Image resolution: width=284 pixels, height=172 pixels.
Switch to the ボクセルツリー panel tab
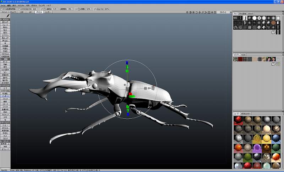(x=246, y=114)
